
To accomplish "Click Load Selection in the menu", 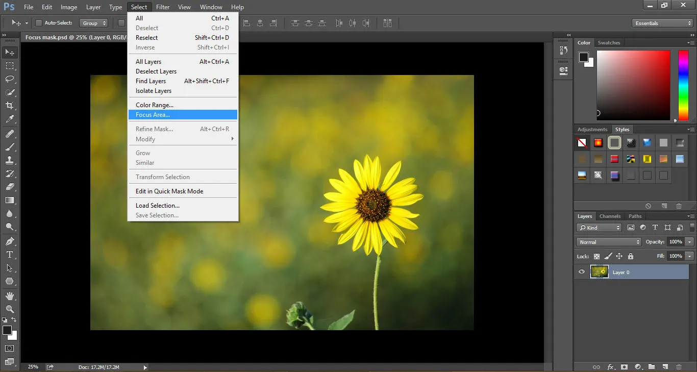I will [x=157, y=206].
